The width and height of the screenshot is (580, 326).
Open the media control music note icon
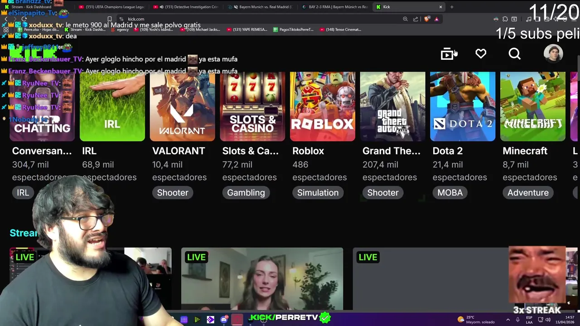coord(529,19)
